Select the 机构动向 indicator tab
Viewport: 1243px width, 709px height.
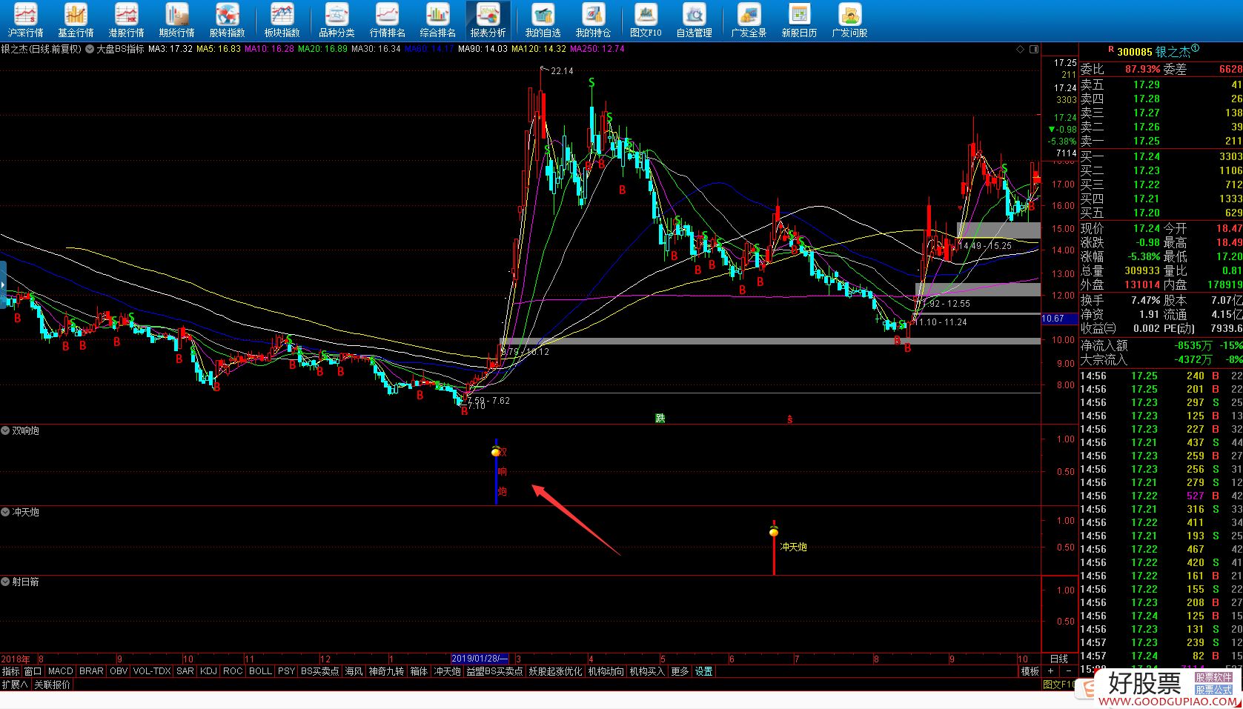pos(606,671)
